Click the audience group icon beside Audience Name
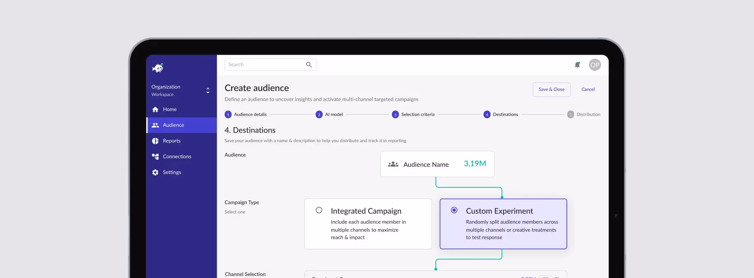754x278 pixels. [x=393, y=164]
